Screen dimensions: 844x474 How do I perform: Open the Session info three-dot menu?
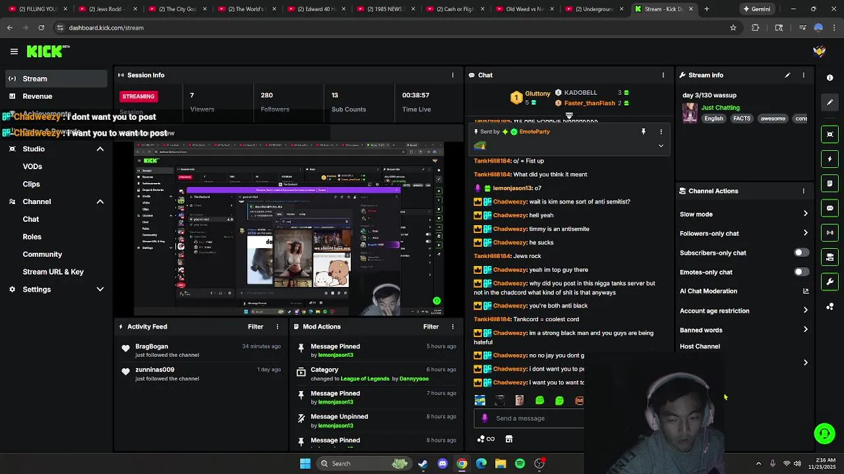click(452, 75)
